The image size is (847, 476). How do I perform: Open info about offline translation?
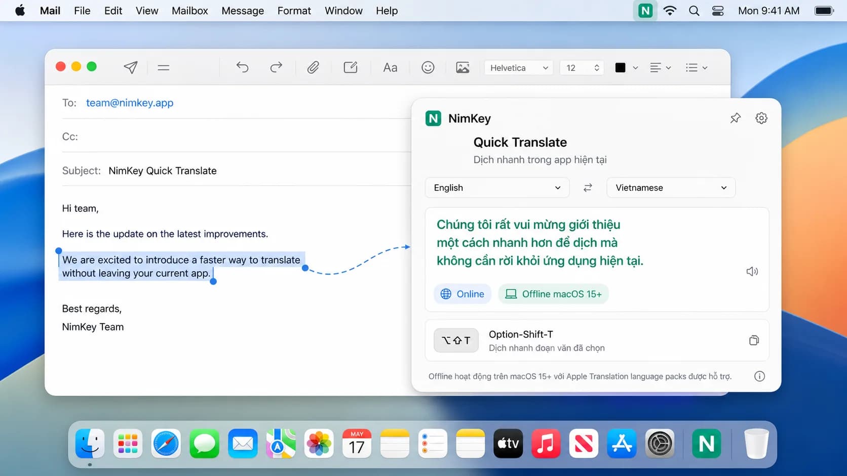pos(759,376)
